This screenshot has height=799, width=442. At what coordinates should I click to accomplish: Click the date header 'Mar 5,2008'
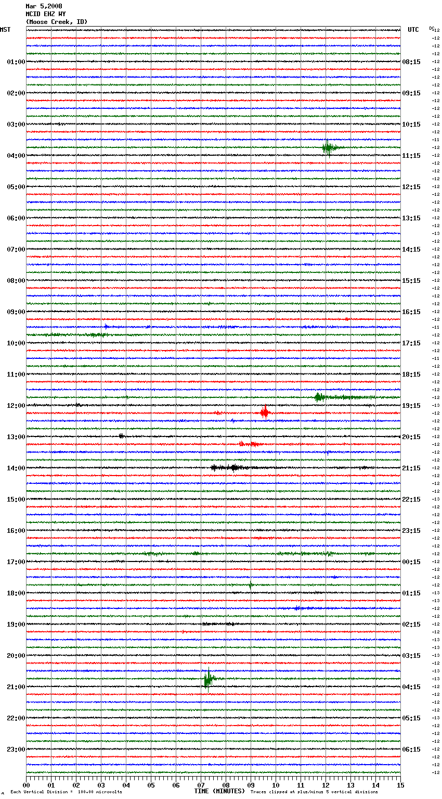click(x=44, y=6)
